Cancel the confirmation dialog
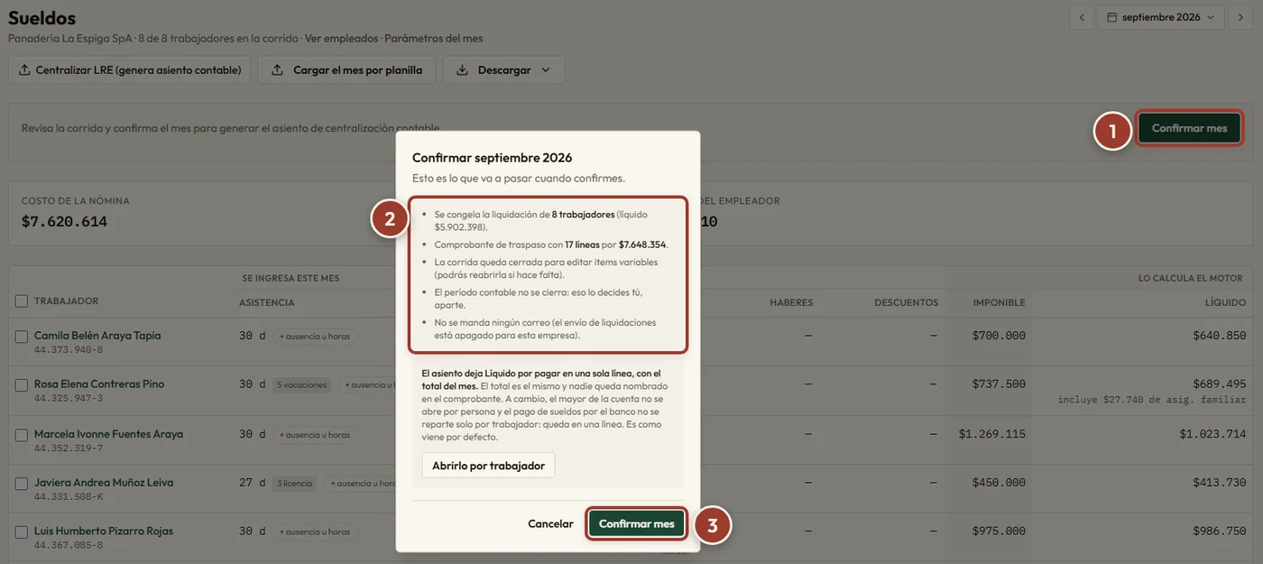1263x564 pixels. pos(550,523)
